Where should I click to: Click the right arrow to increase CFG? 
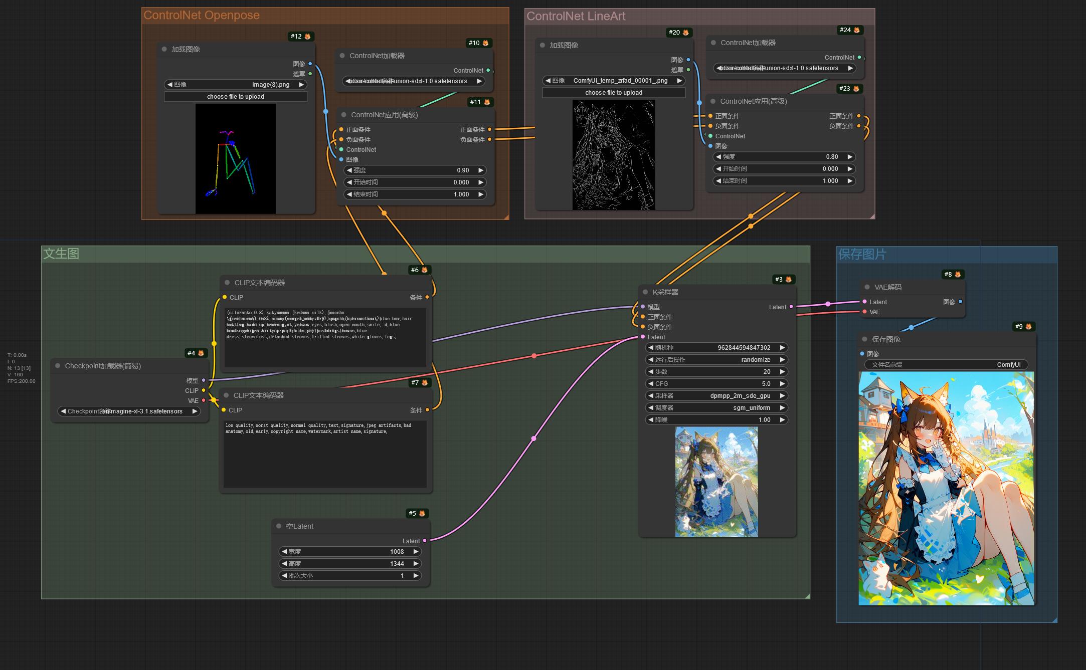[782, 383]
